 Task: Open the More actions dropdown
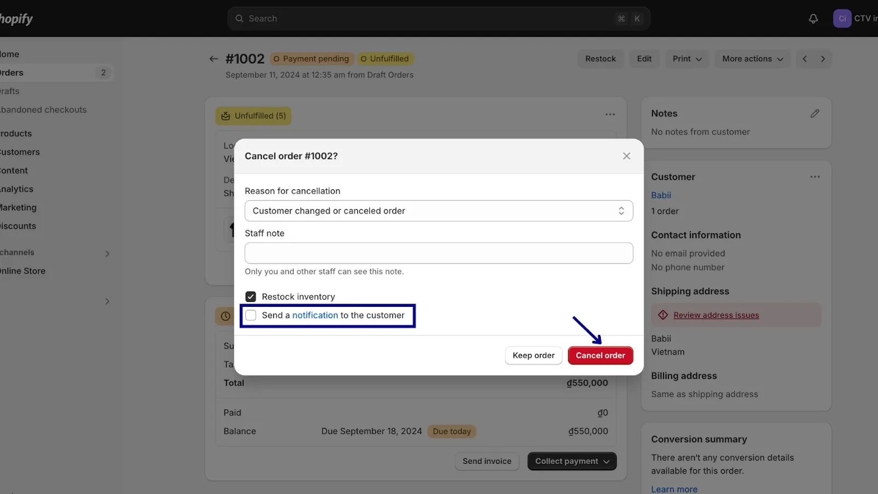coord(752,59)
